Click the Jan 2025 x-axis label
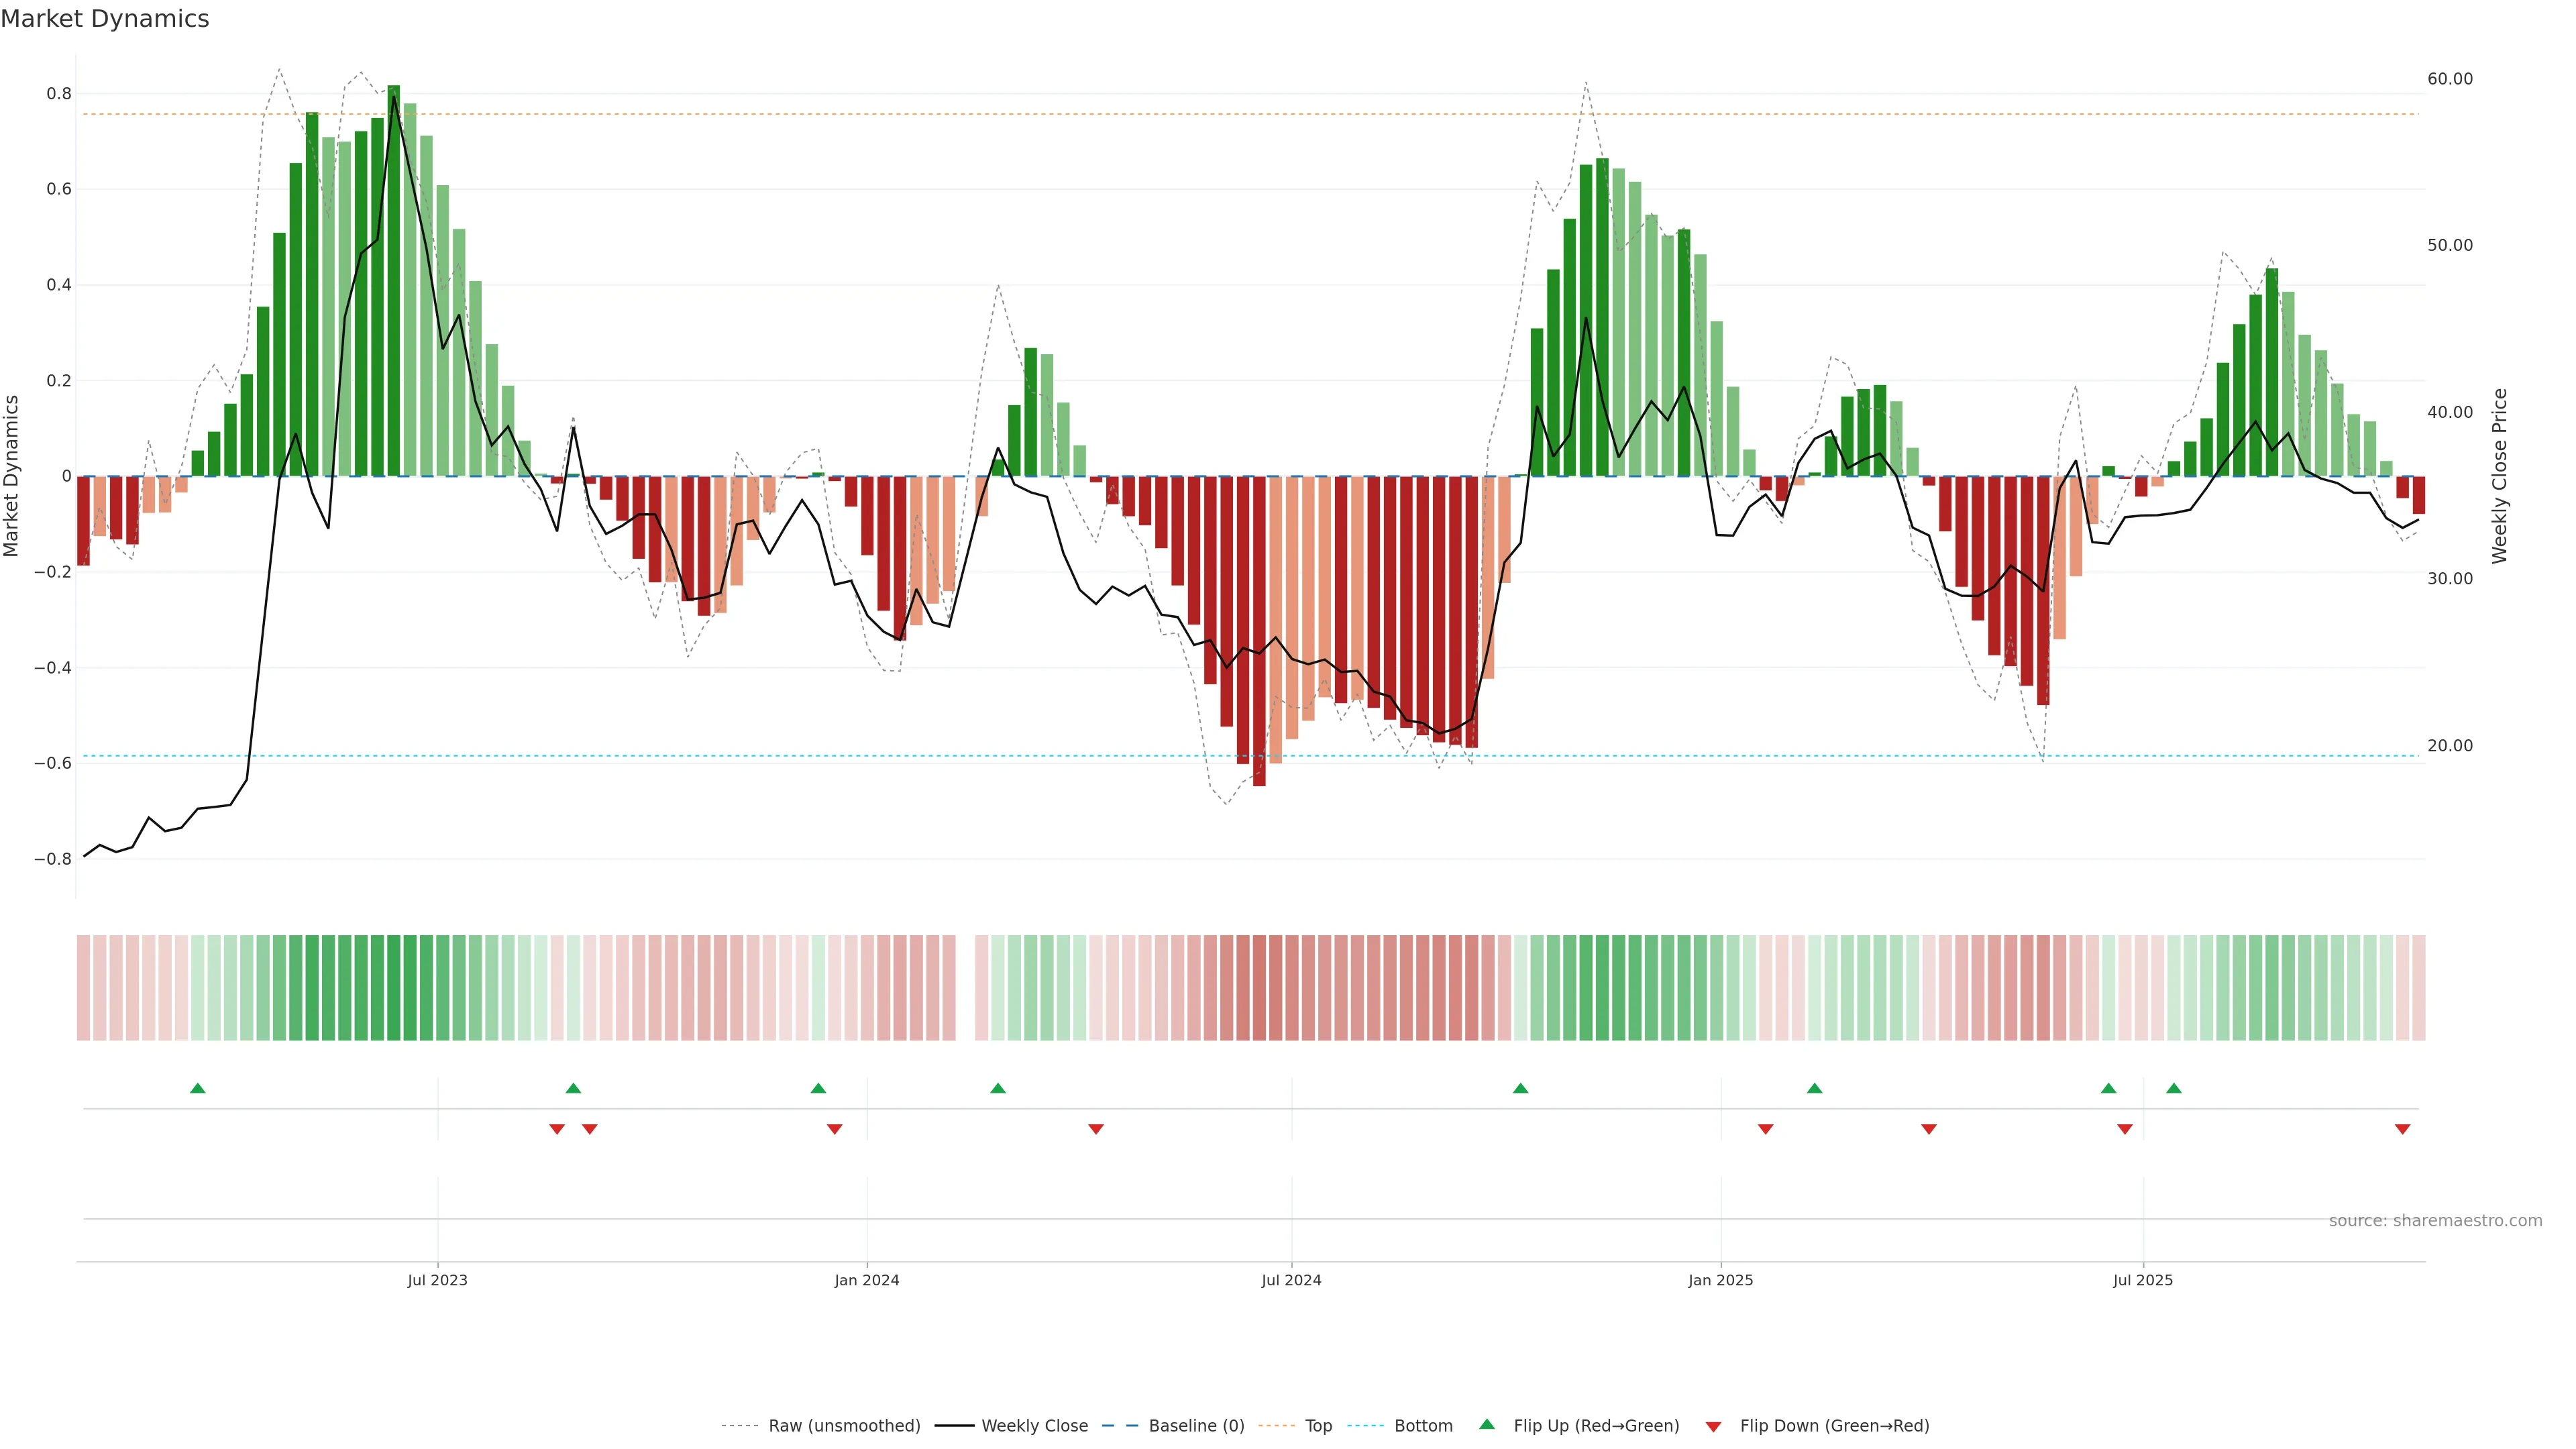 [1720, 1280]
